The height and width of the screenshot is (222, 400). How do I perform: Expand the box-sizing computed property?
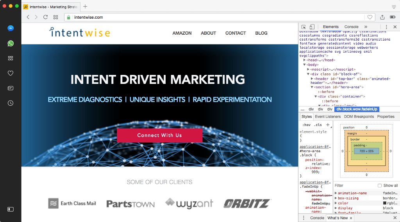pyautogui.click(x=336, y=198)
